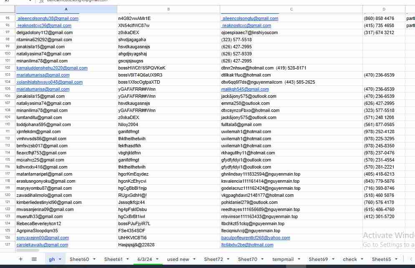Click the aileencolsongfu@gmail.com link in column C

coord(250,18)
